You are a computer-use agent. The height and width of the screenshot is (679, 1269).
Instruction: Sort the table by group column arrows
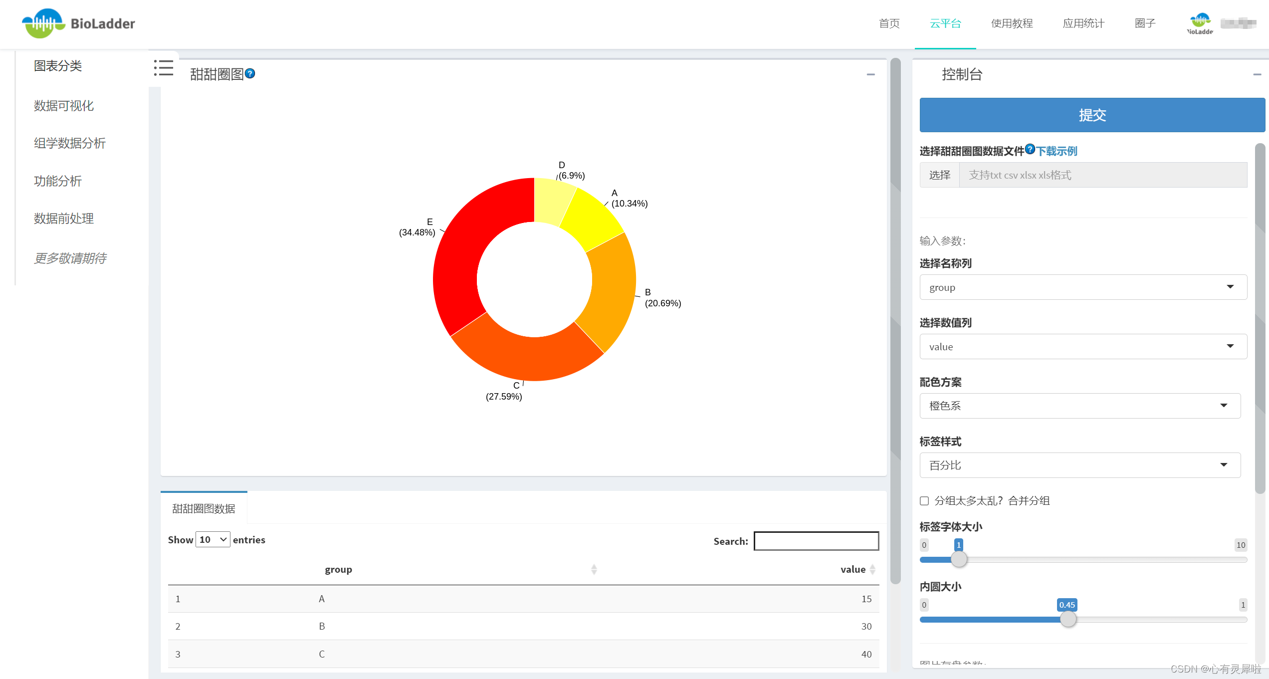point(594,569)
